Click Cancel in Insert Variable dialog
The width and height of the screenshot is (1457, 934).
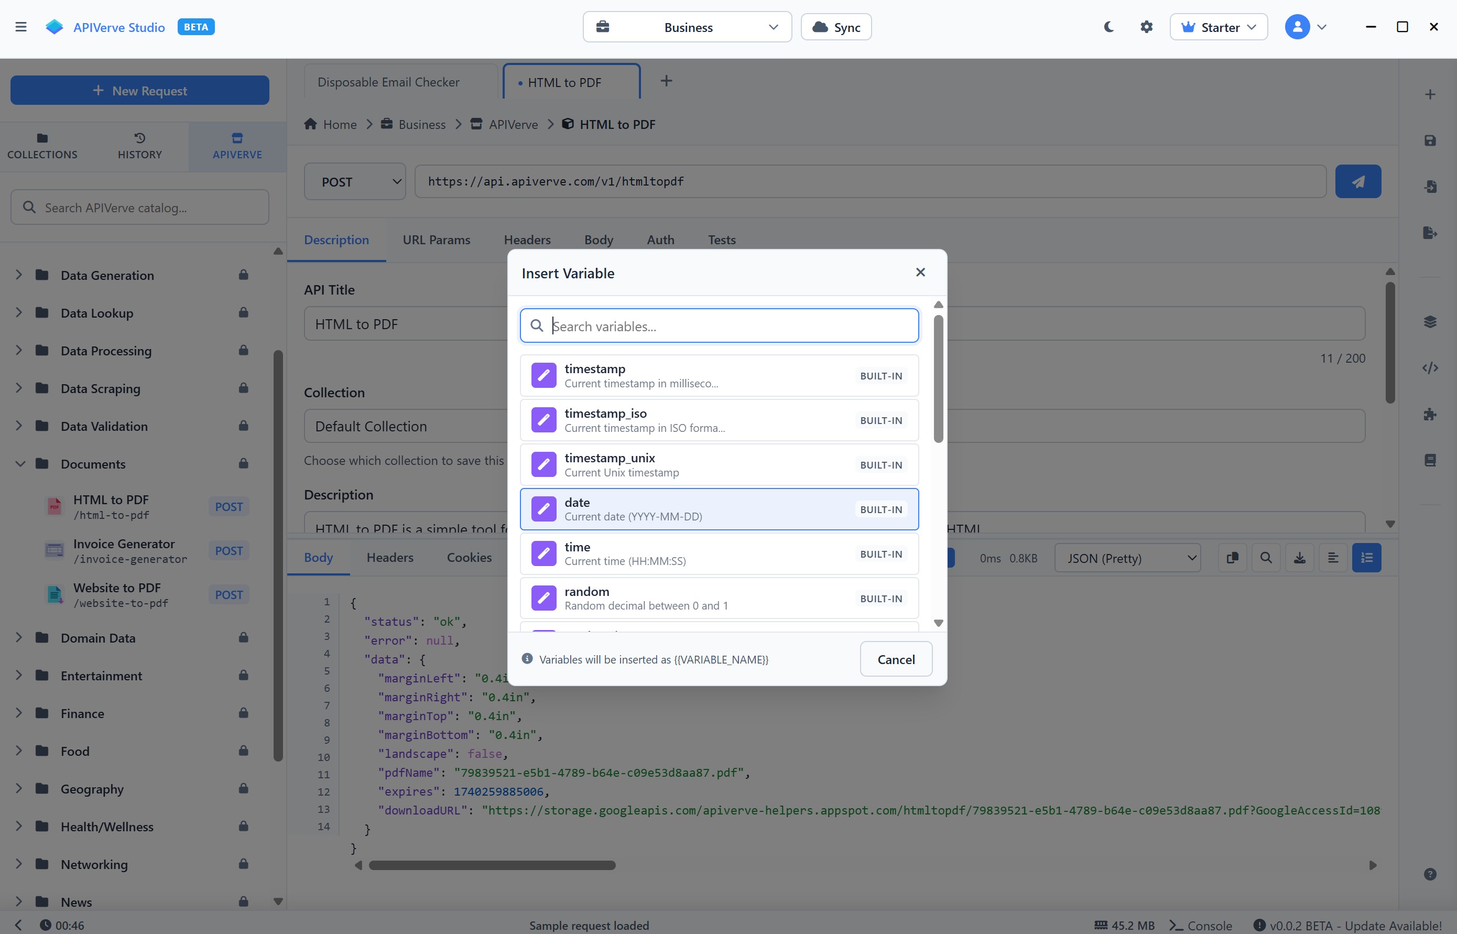coord(896,659)
